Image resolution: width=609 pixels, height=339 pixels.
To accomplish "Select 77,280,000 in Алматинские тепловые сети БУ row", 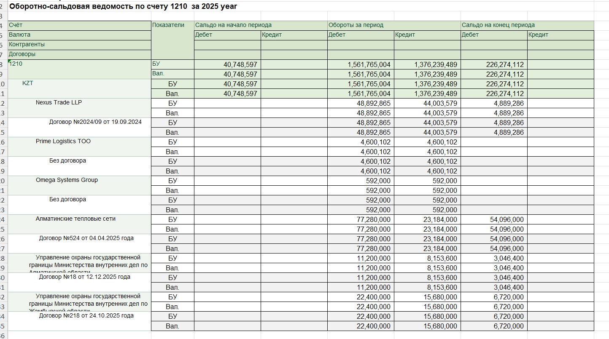I will tap(361, 219).
